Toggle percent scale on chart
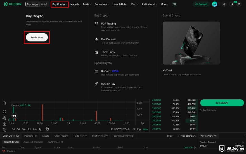 point(134,129)
